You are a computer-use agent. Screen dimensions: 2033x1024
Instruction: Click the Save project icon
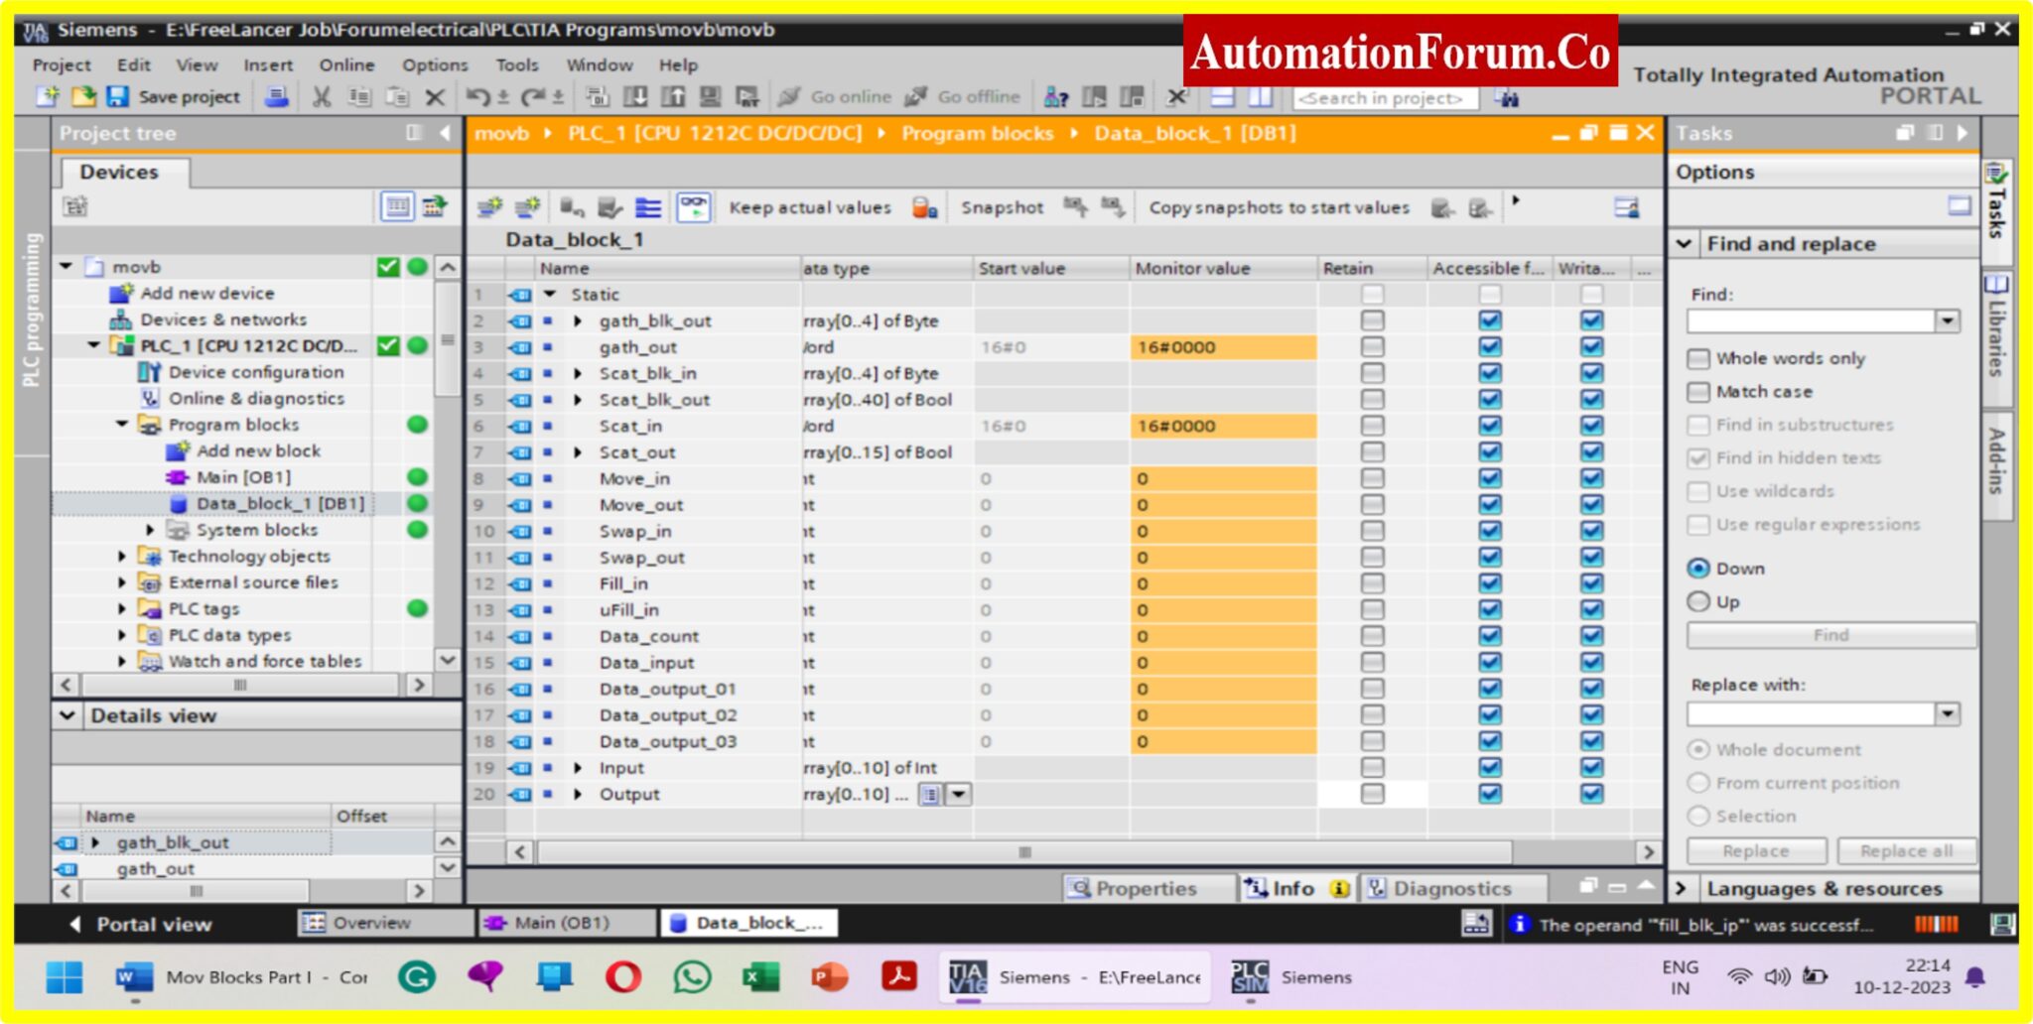(x=119, y=96)
